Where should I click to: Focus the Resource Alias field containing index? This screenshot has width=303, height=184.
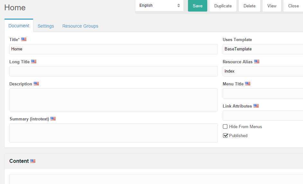pyautogui.click(x=263, y=71)
